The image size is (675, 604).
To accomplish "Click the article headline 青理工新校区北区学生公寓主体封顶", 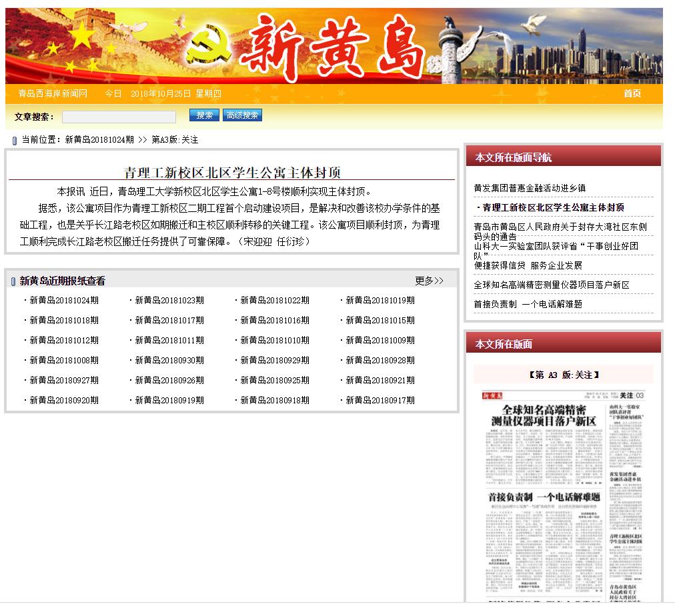I will click(232, 173).
